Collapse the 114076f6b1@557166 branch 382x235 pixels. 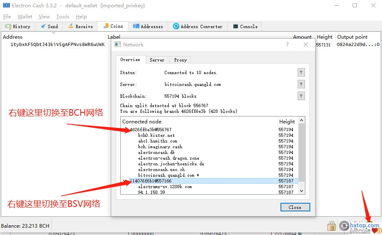point(125,181)
